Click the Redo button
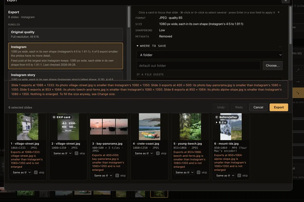Screen dimensions: 304x202 239,107
